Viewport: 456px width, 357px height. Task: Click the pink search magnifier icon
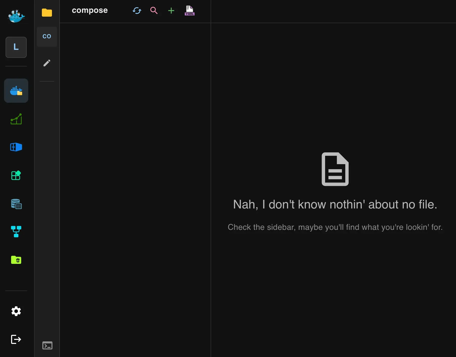pos(154,11)
